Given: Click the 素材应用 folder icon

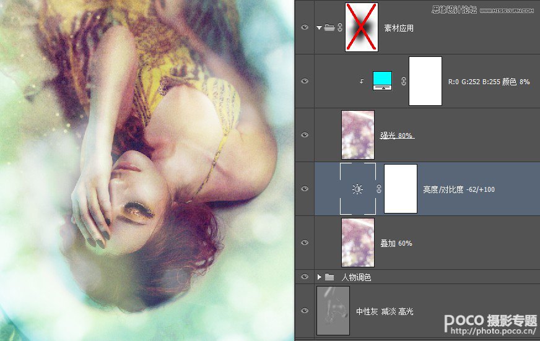Looking at the screenshot, I should click(329, 27).
